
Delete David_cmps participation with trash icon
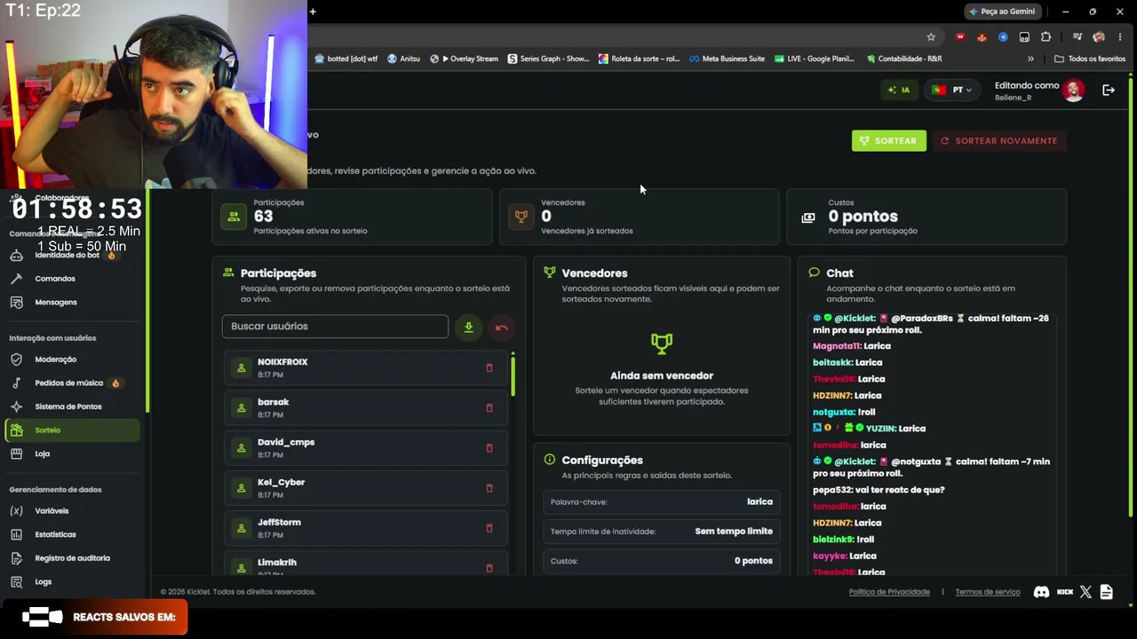pos(489,448)
